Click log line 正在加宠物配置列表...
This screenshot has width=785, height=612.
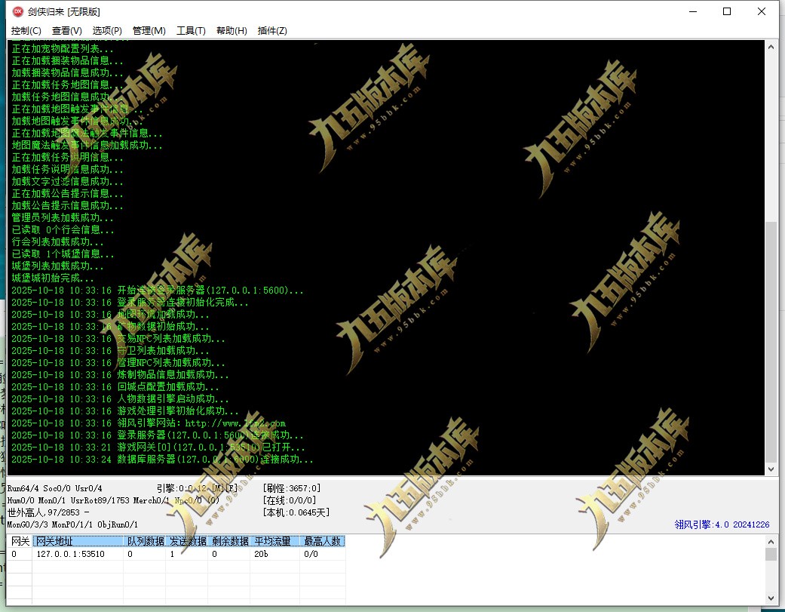point(63,48)
